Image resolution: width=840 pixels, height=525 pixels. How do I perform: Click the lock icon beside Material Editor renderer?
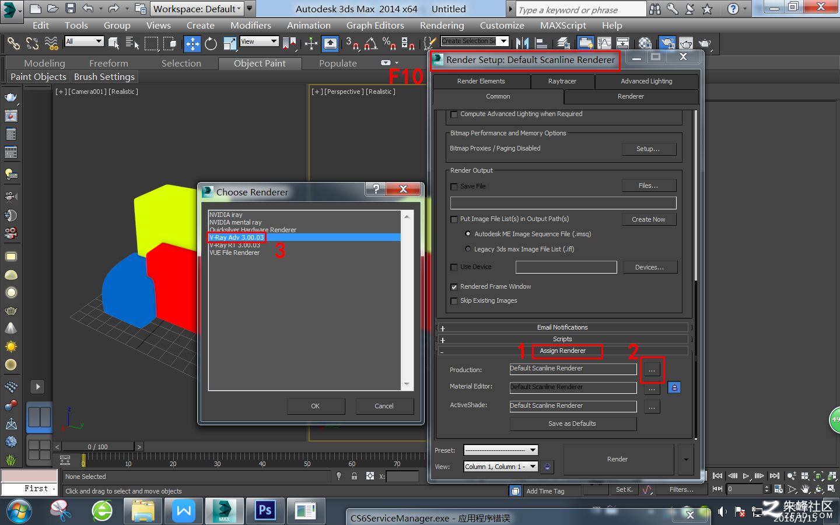pos(674,387)
